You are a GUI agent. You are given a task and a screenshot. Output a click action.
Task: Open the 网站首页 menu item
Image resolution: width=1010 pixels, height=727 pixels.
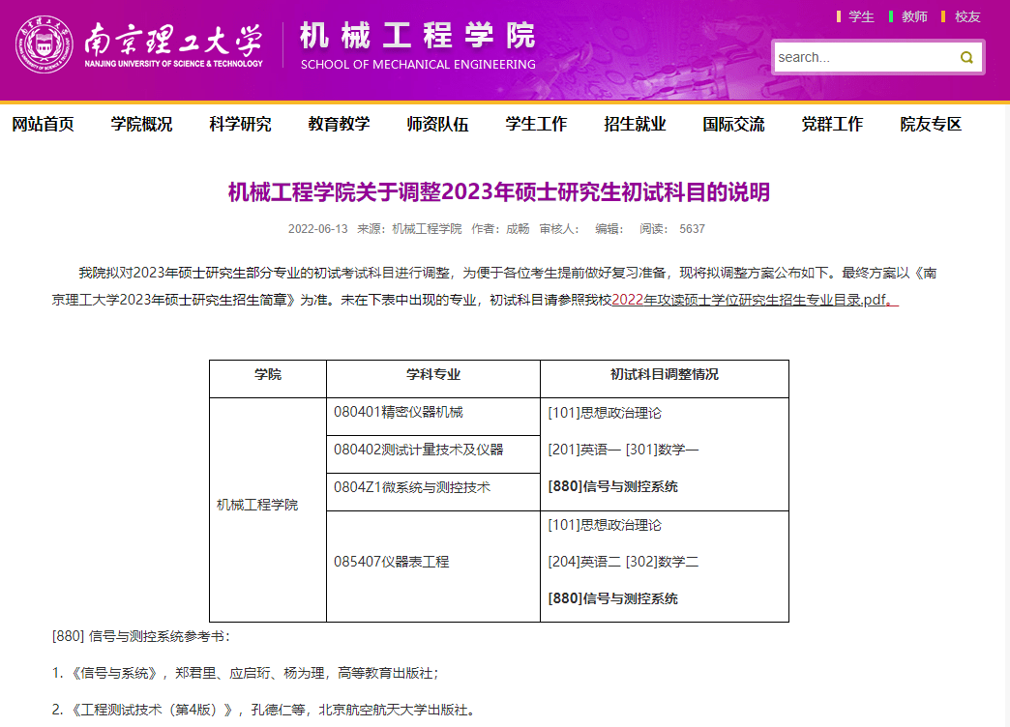click(44, 124)
